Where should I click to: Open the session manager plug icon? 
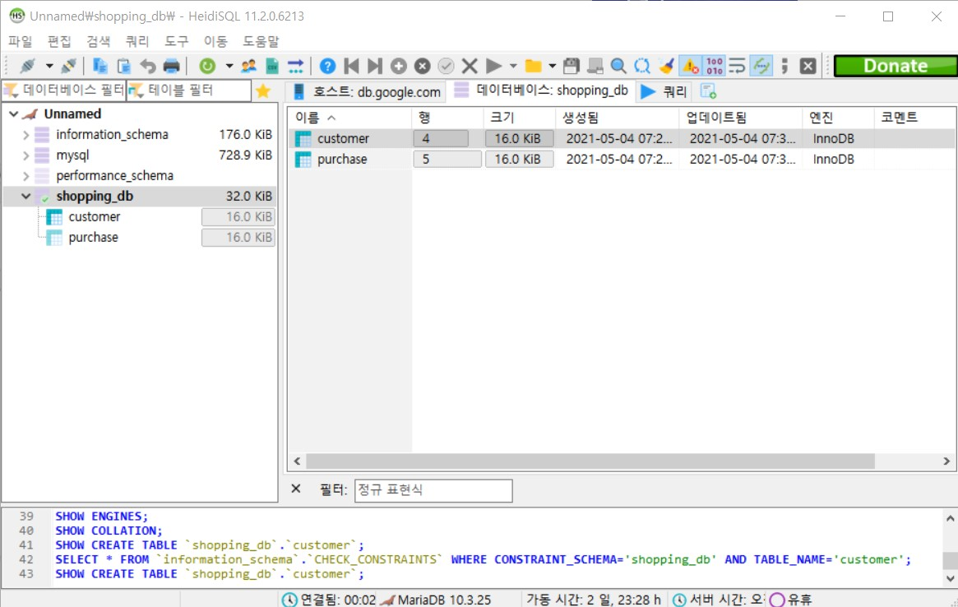point(28,66)
